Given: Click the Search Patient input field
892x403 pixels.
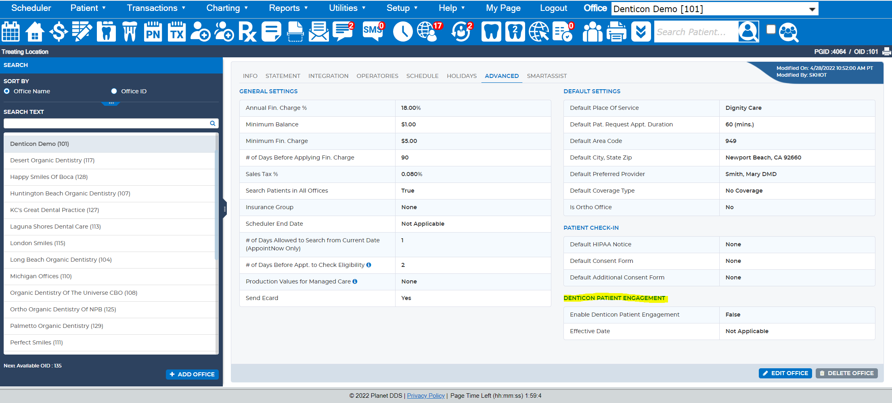Looking at the screenshot, I should (696, 32).
